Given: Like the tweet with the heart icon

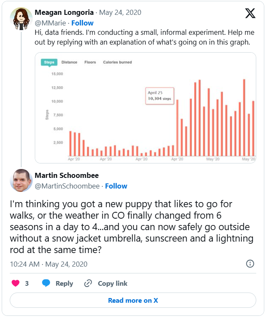Looking at the screenshot, I should pos(15,283).
